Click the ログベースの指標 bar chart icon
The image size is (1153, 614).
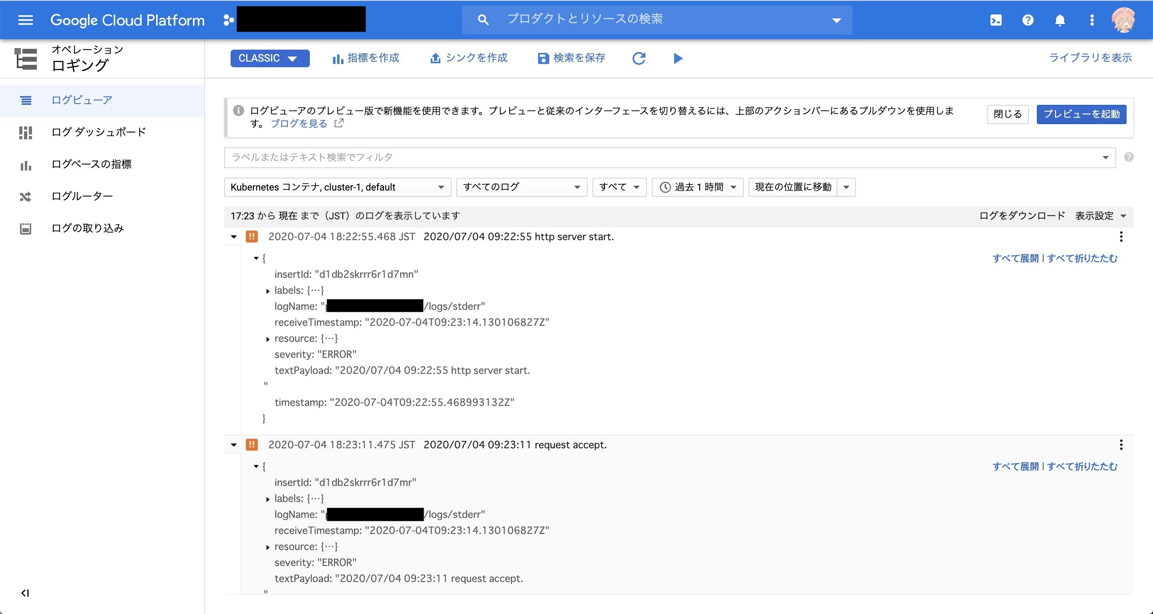pos(26,165)
